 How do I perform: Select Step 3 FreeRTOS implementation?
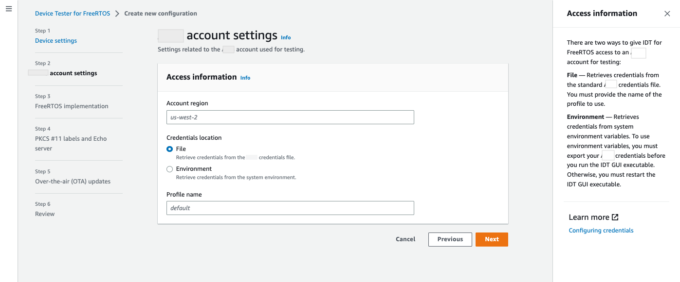click(x=72, y=106)
